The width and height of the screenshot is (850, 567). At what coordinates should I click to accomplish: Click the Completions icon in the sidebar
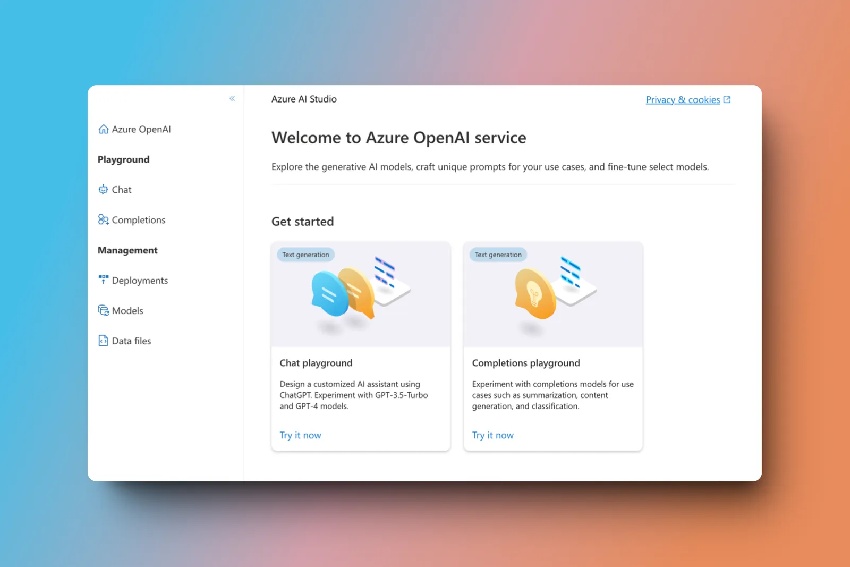click(104, 219)
